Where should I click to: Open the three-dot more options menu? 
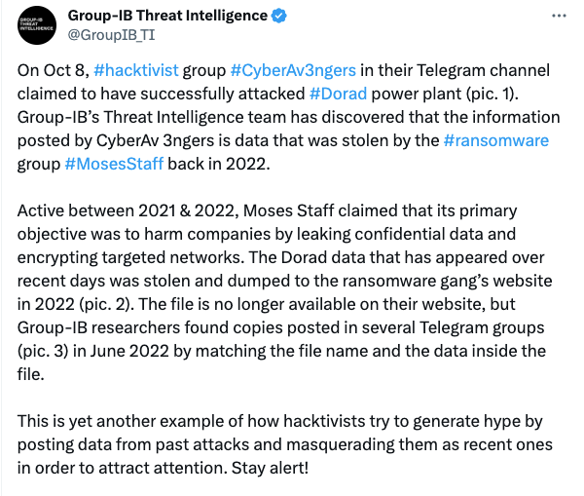tap(555, 17)
